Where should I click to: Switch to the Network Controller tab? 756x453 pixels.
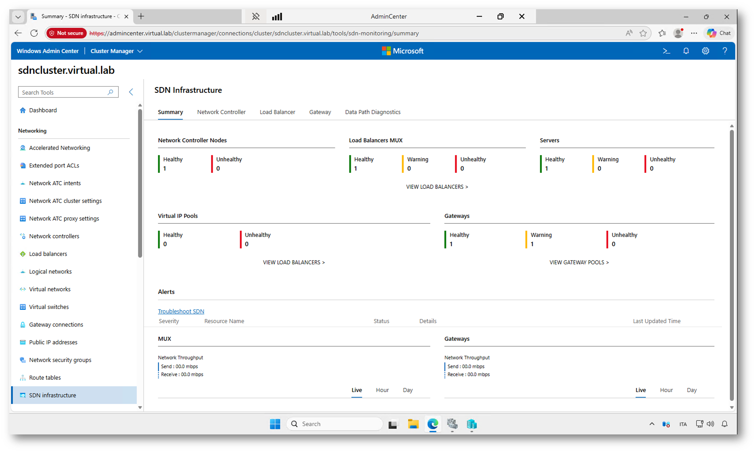point(221,112)
